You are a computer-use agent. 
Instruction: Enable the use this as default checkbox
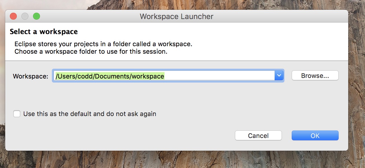click(17, 114)
